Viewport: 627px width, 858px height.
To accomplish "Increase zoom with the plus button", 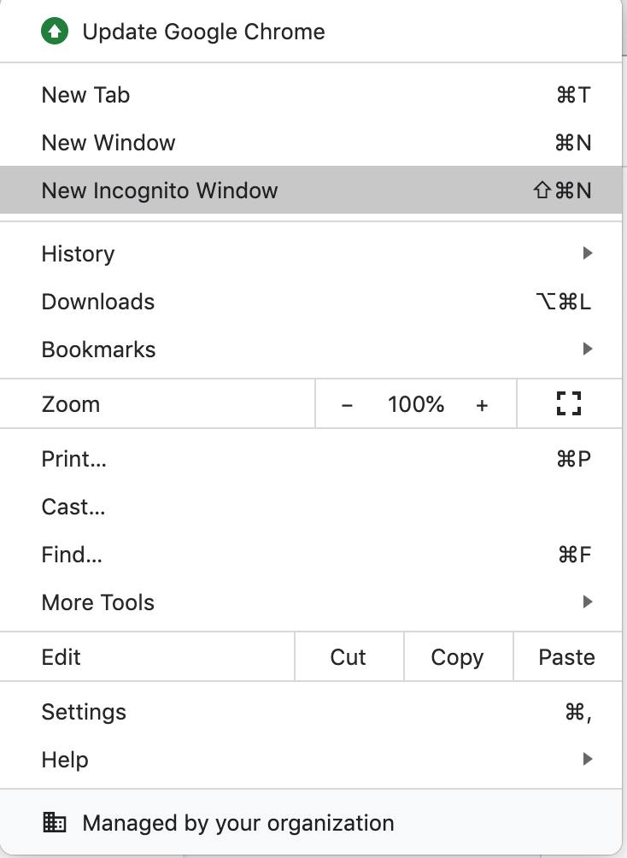I will point(482,405).
